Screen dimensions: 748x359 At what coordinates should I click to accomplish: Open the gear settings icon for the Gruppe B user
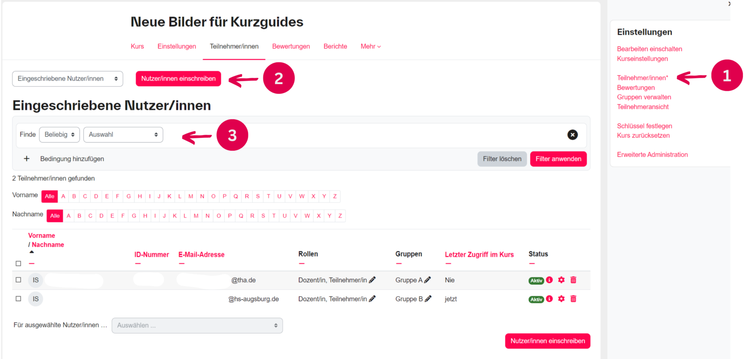pos(561,299)
